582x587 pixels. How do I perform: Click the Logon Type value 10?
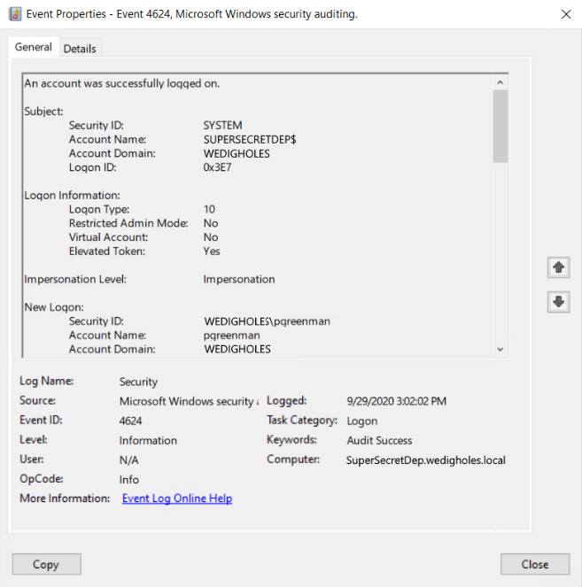(x=209, y=209)
